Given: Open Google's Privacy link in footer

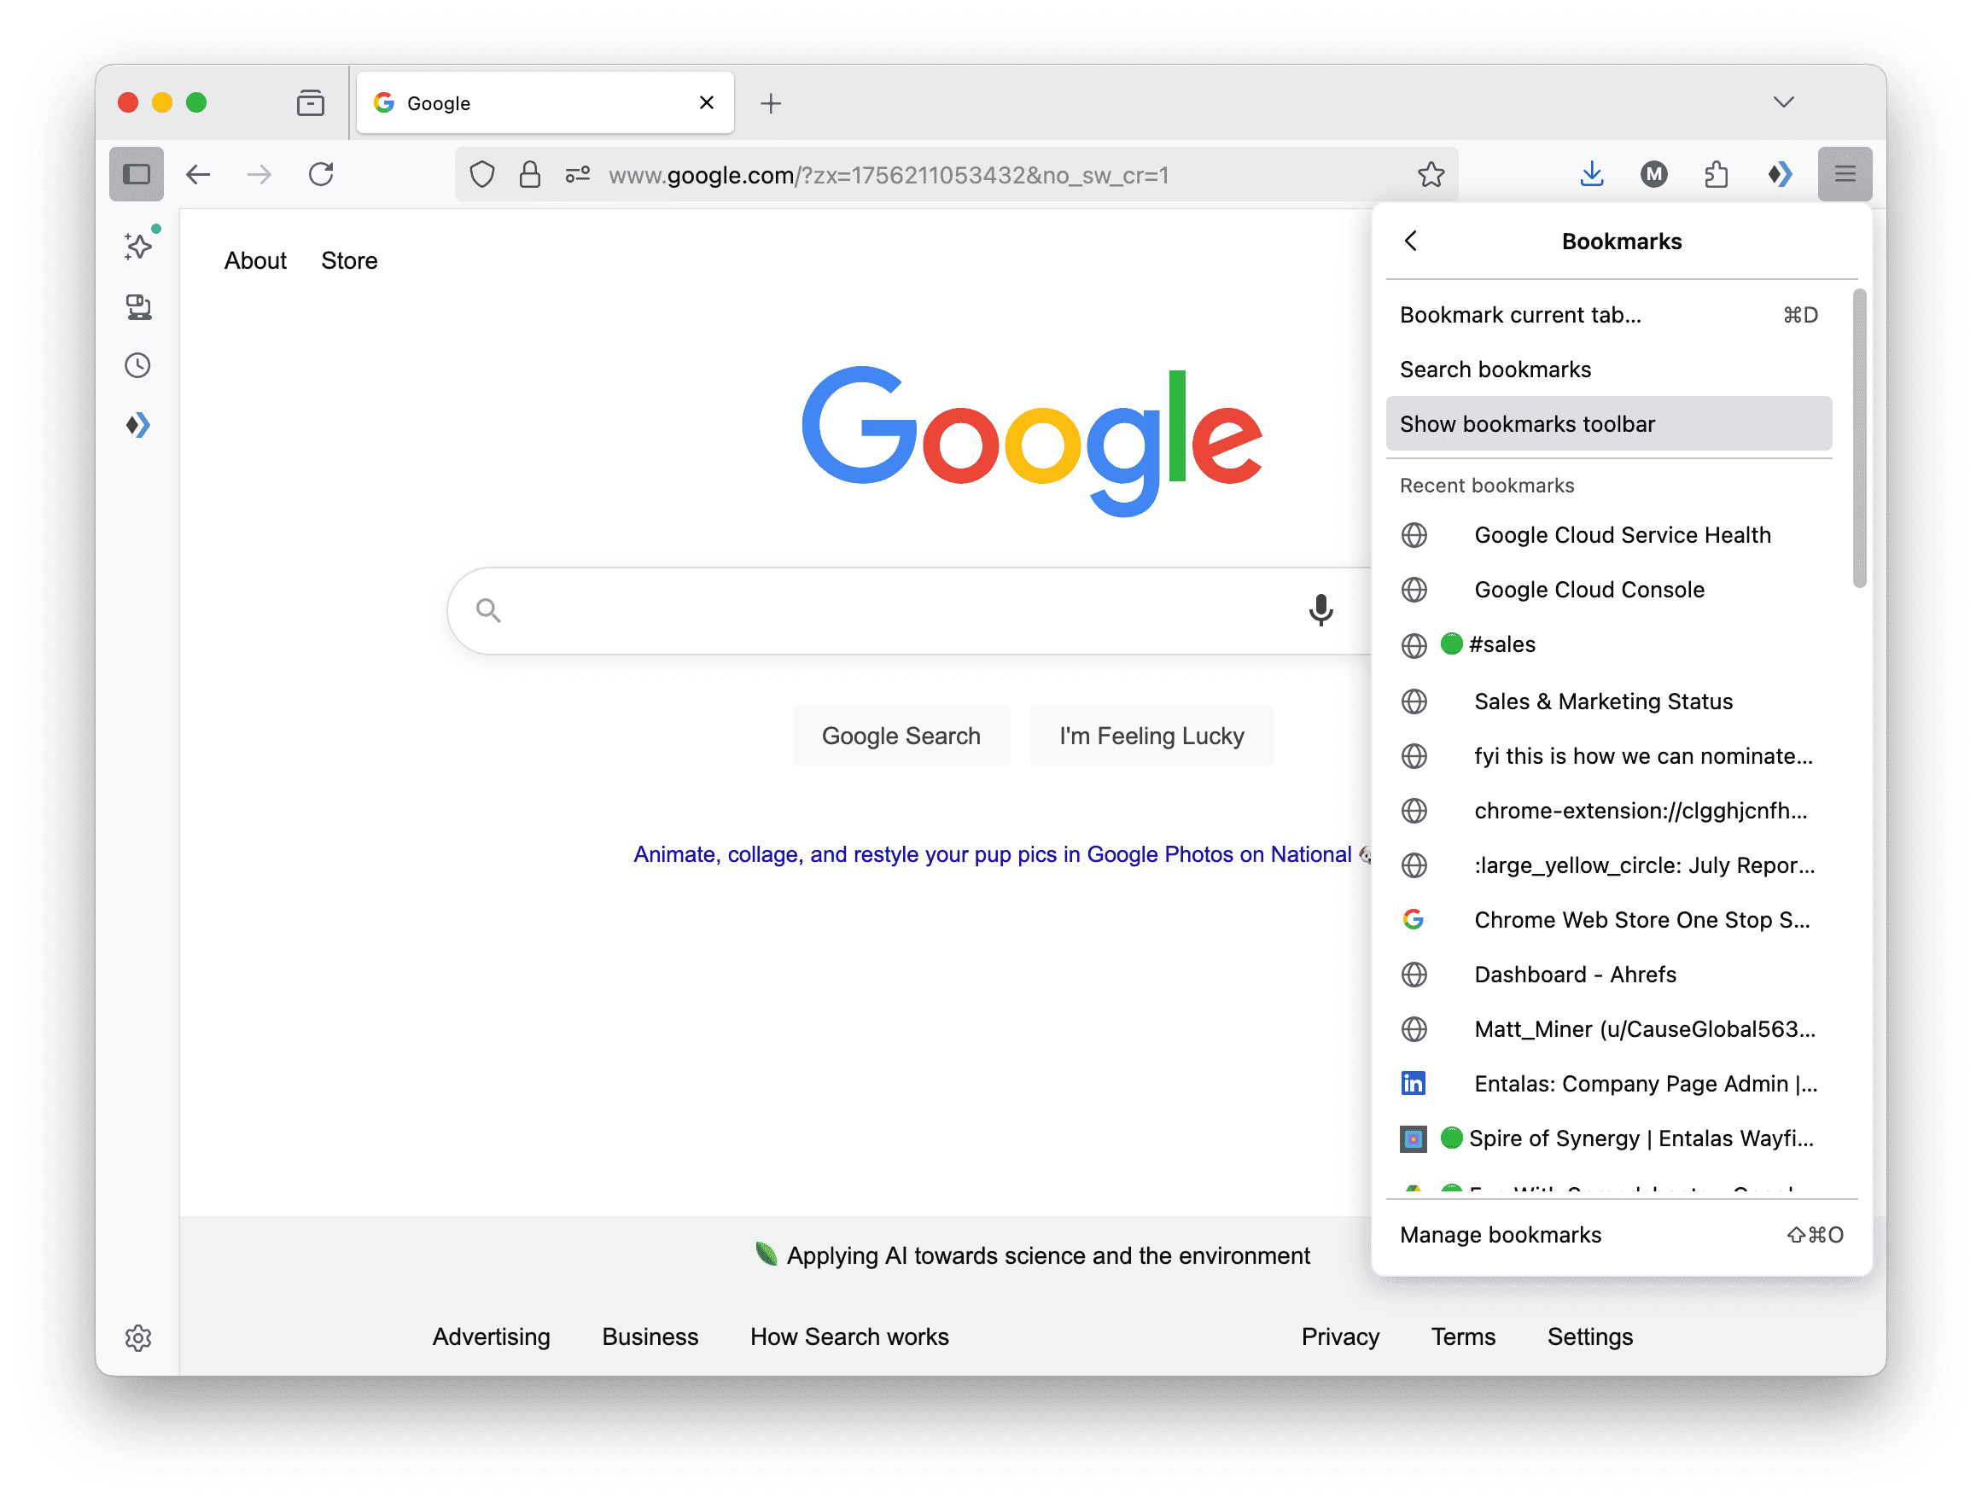Looking at the screenshot, I should (x=1339, y=1336).
